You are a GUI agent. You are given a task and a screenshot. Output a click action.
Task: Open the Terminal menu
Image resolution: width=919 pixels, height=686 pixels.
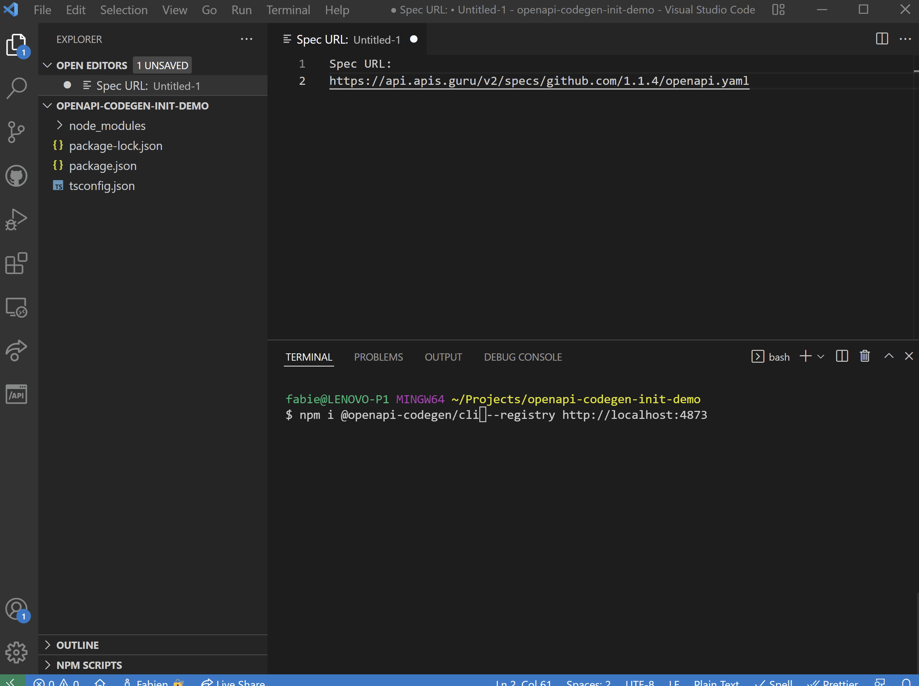(x=288, y=10)
